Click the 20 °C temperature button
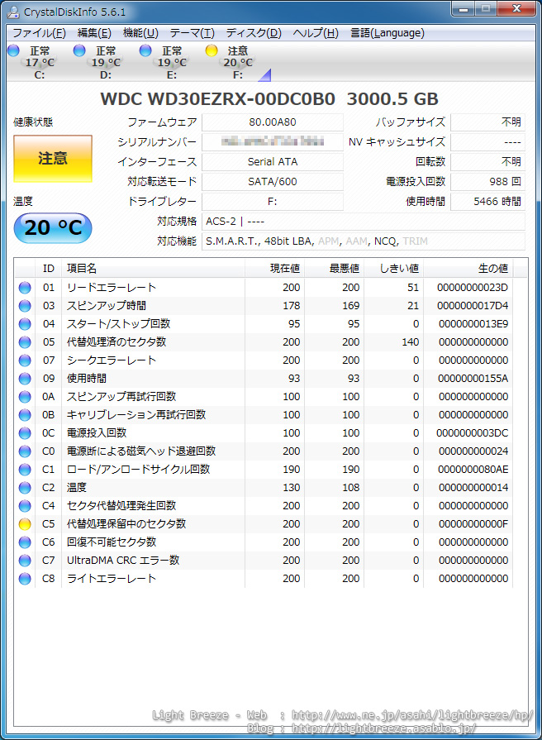This screenshot has width=542, height=740. 53,228
